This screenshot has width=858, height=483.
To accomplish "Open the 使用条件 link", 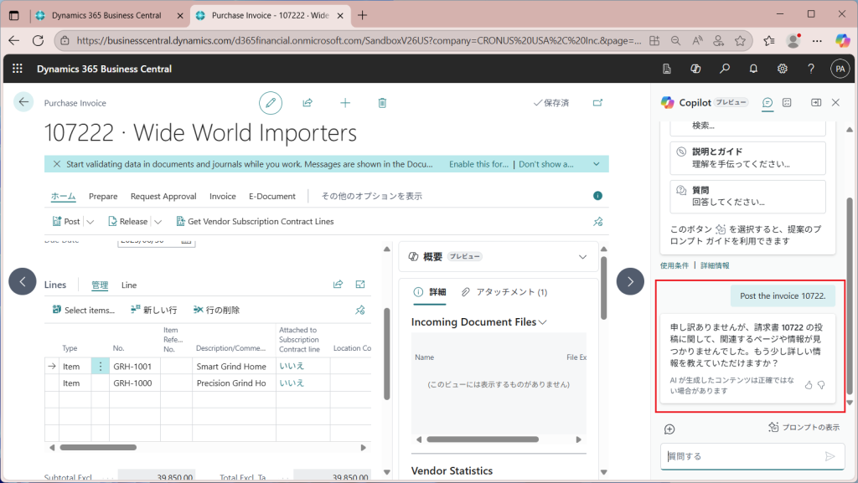I will tap(675, 265).
